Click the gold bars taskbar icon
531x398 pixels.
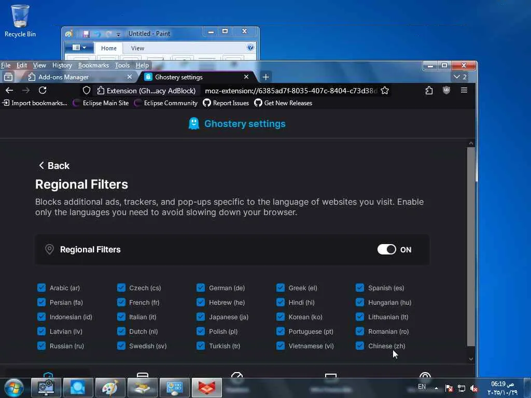pos(143,388)
